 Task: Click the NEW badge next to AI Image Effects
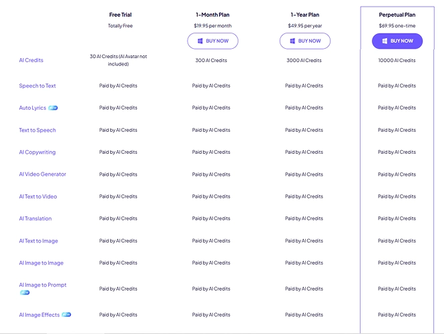(x=66, y=315)
